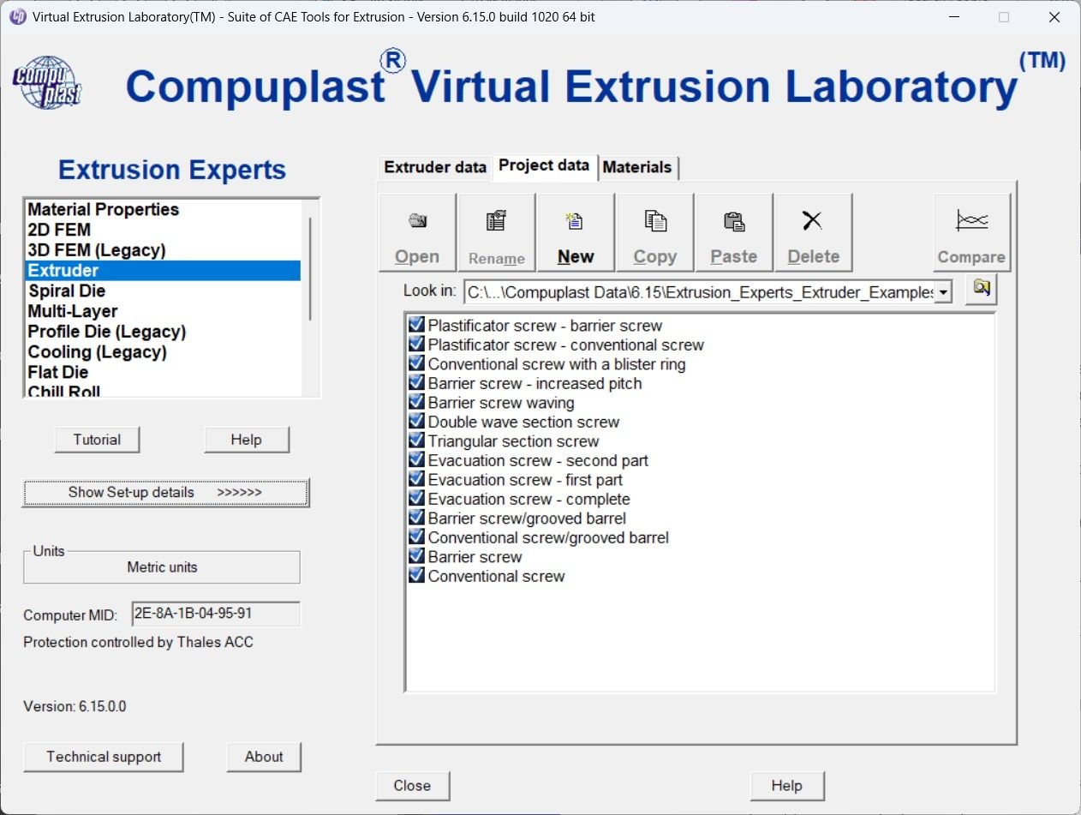The height and width of the screenshot is (815, 1081).
Task: Click the Compuplast globe logo
Action: pyautogui.click(x=47, y=83)
